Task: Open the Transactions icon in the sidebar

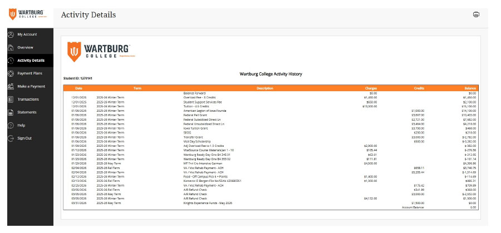Action: tap(11, 100)
